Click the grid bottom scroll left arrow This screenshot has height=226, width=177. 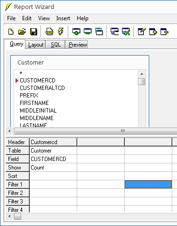point(10,217)
